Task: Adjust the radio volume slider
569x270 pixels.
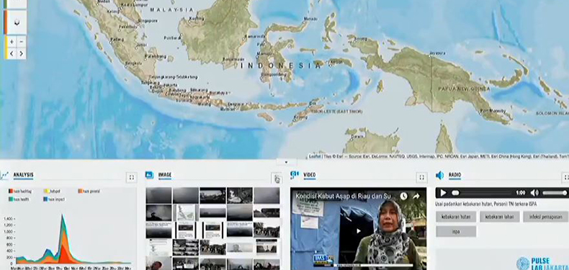Action: point(555,193)
